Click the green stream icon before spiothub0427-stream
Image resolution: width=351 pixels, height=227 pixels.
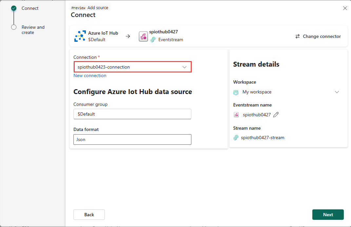coord(236,138)
